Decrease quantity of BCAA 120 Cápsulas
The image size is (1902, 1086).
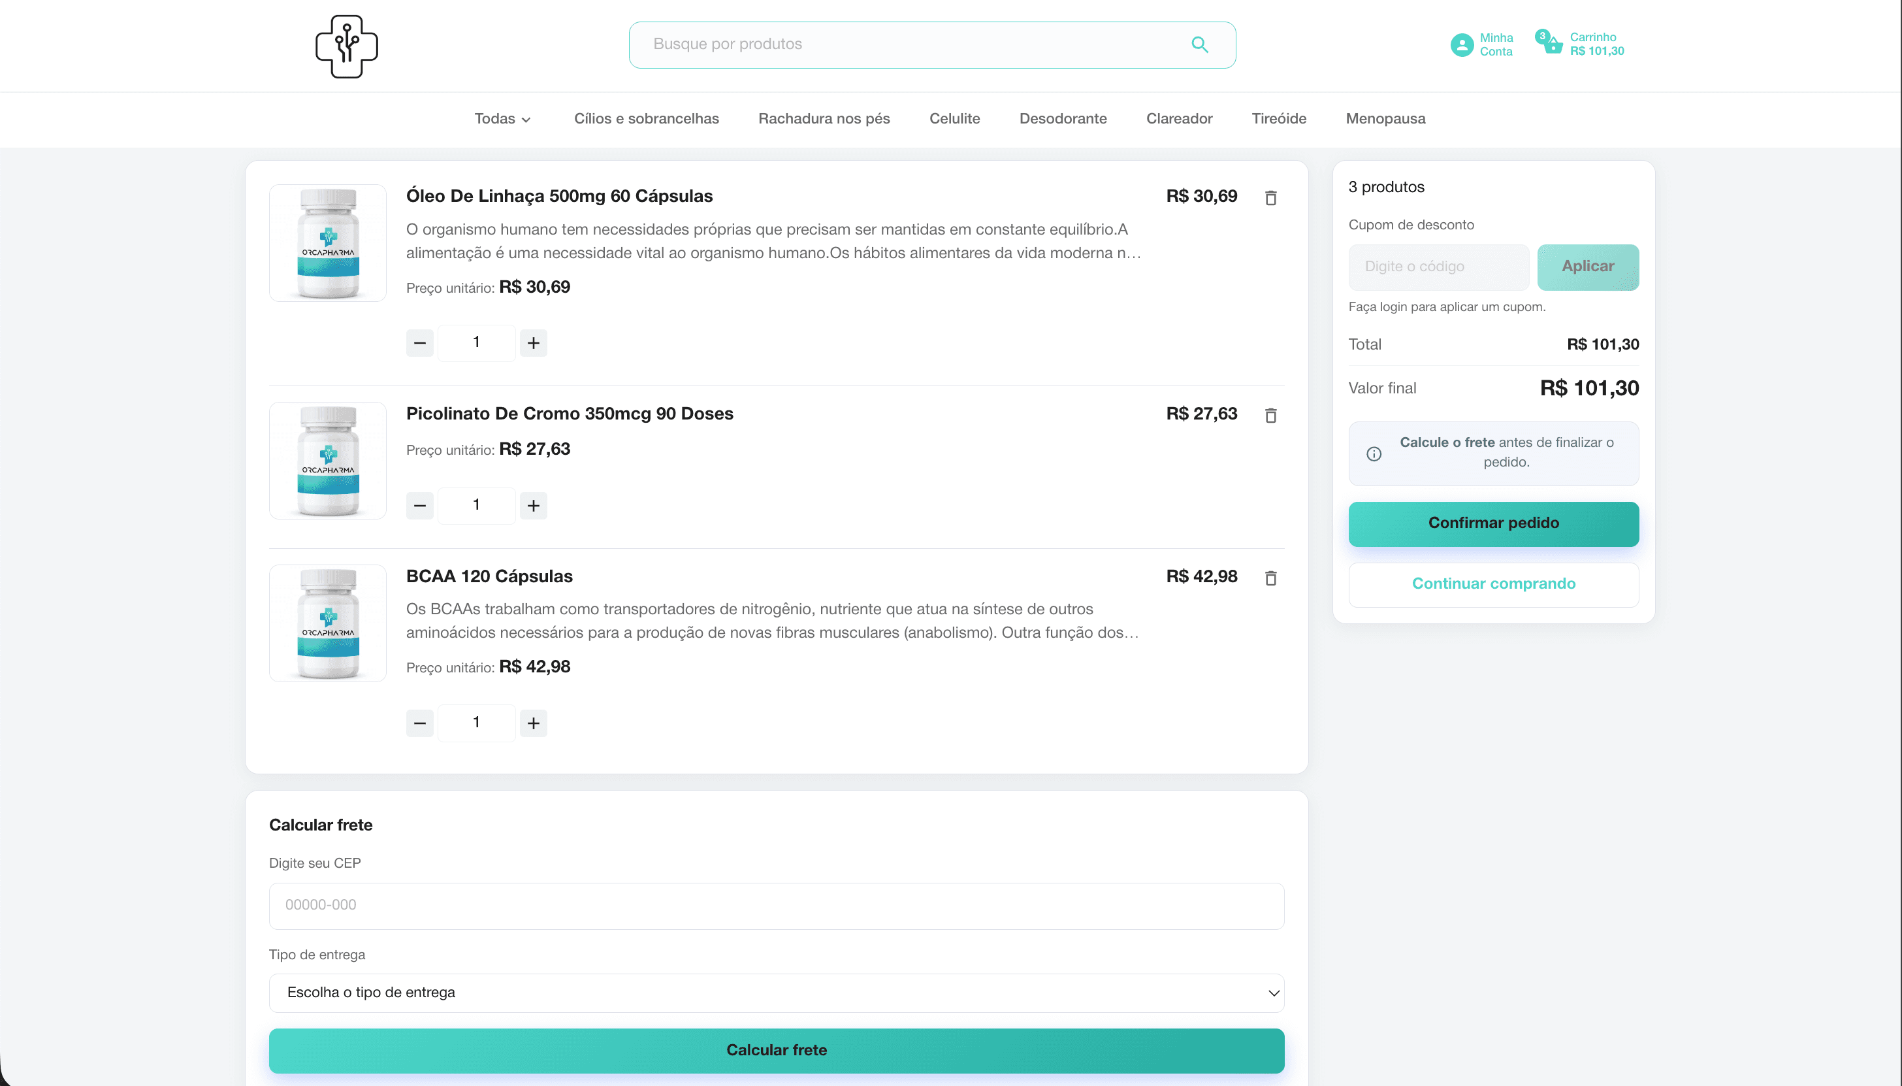click(420, 723)
